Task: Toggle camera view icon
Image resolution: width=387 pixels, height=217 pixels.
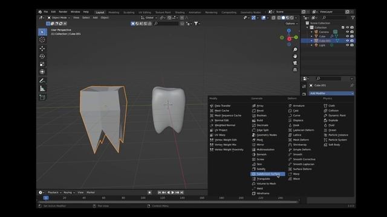Action: tap(295, 63)
